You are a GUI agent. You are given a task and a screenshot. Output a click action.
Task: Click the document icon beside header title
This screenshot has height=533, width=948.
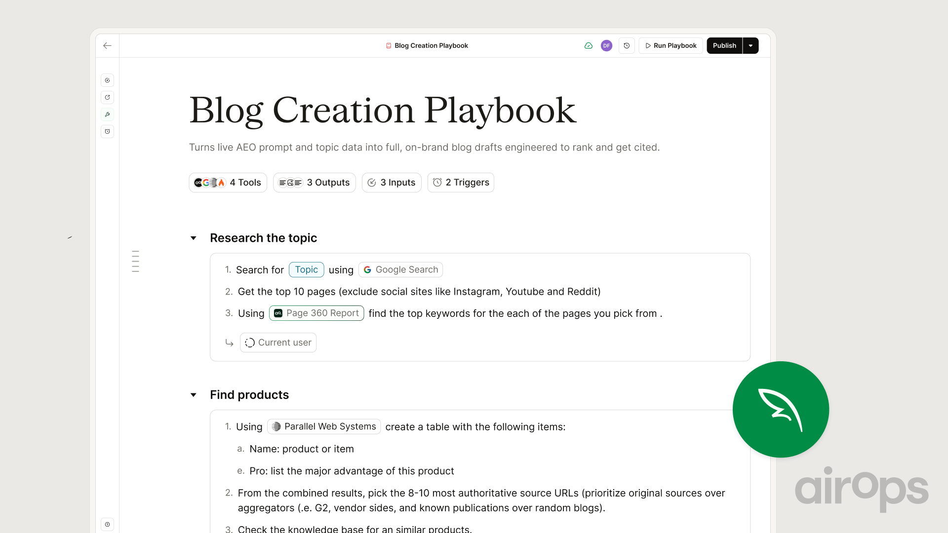point(389,45)
